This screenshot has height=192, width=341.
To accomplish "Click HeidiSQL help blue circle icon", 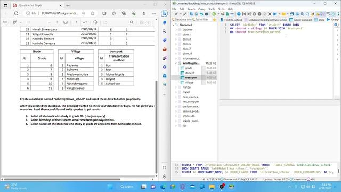I will pos(239,14).
